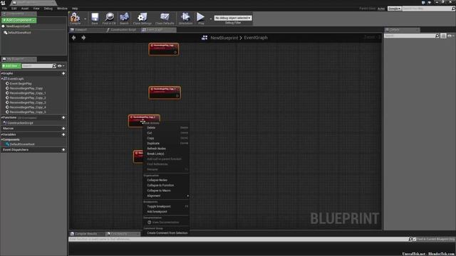Click the View Documentation icon in context menu
The width and height of the screenshot is (456, 256).
[x=149, y=223]
